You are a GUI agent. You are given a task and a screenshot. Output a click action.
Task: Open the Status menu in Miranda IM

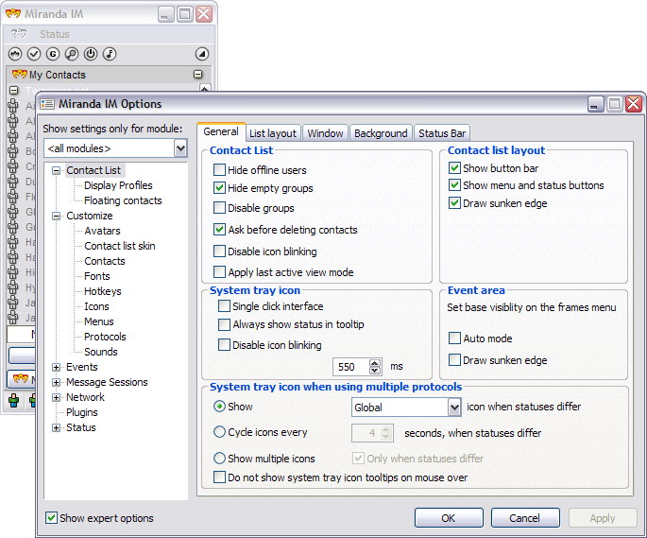pos(55,34)
